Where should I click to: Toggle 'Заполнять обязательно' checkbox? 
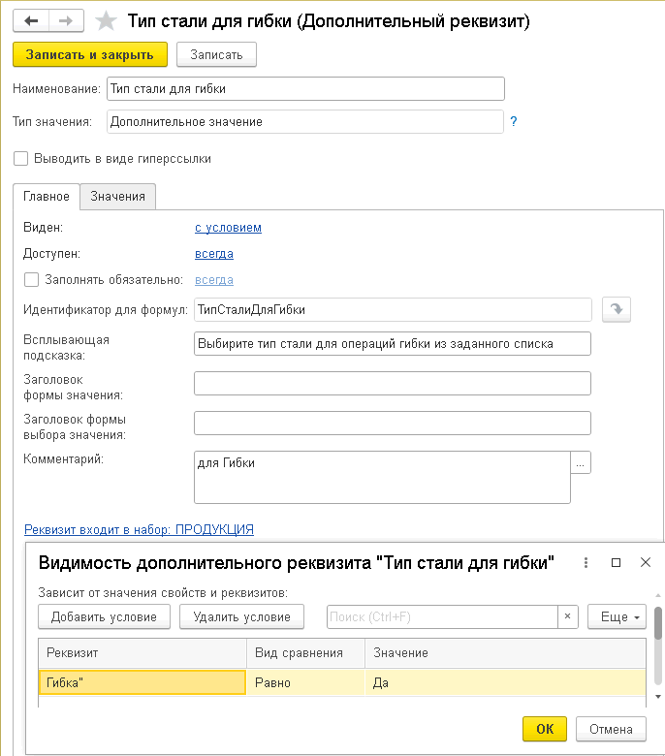pos(31,280)
